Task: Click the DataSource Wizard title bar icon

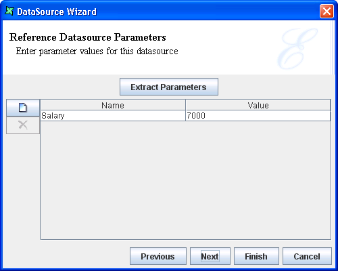Action: 9,11
